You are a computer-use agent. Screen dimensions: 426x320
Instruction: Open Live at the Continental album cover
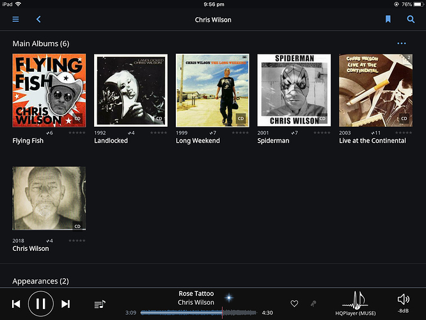(375, 90)
